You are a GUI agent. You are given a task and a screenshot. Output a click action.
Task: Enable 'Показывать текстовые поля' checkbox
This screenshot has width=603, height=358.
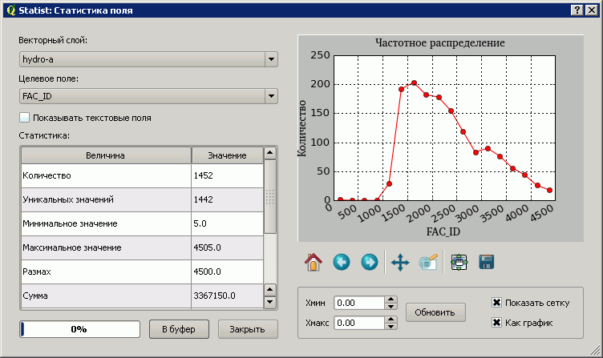click(x=25, y=118)
